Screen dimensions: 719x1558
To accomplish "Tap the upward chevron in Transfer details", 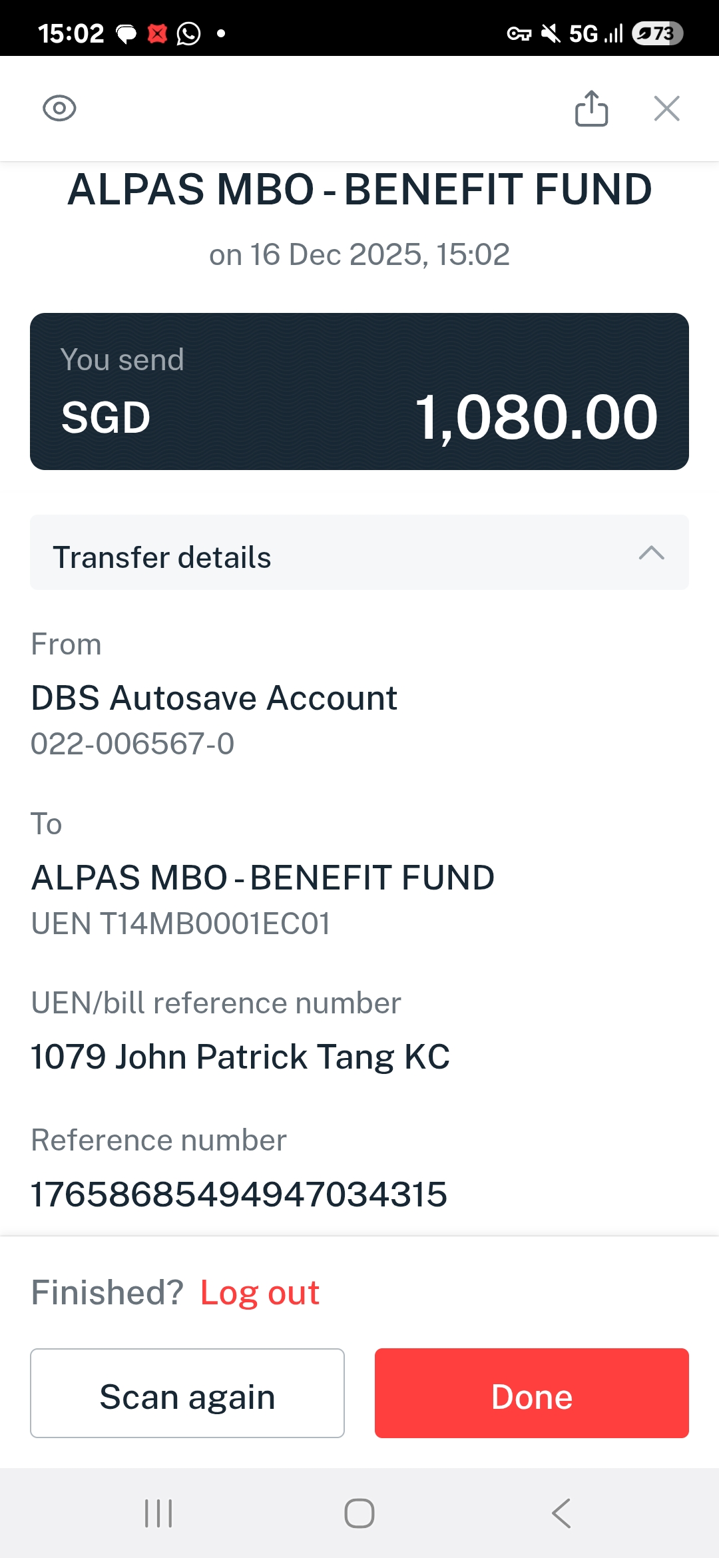I will coord(651,553).
